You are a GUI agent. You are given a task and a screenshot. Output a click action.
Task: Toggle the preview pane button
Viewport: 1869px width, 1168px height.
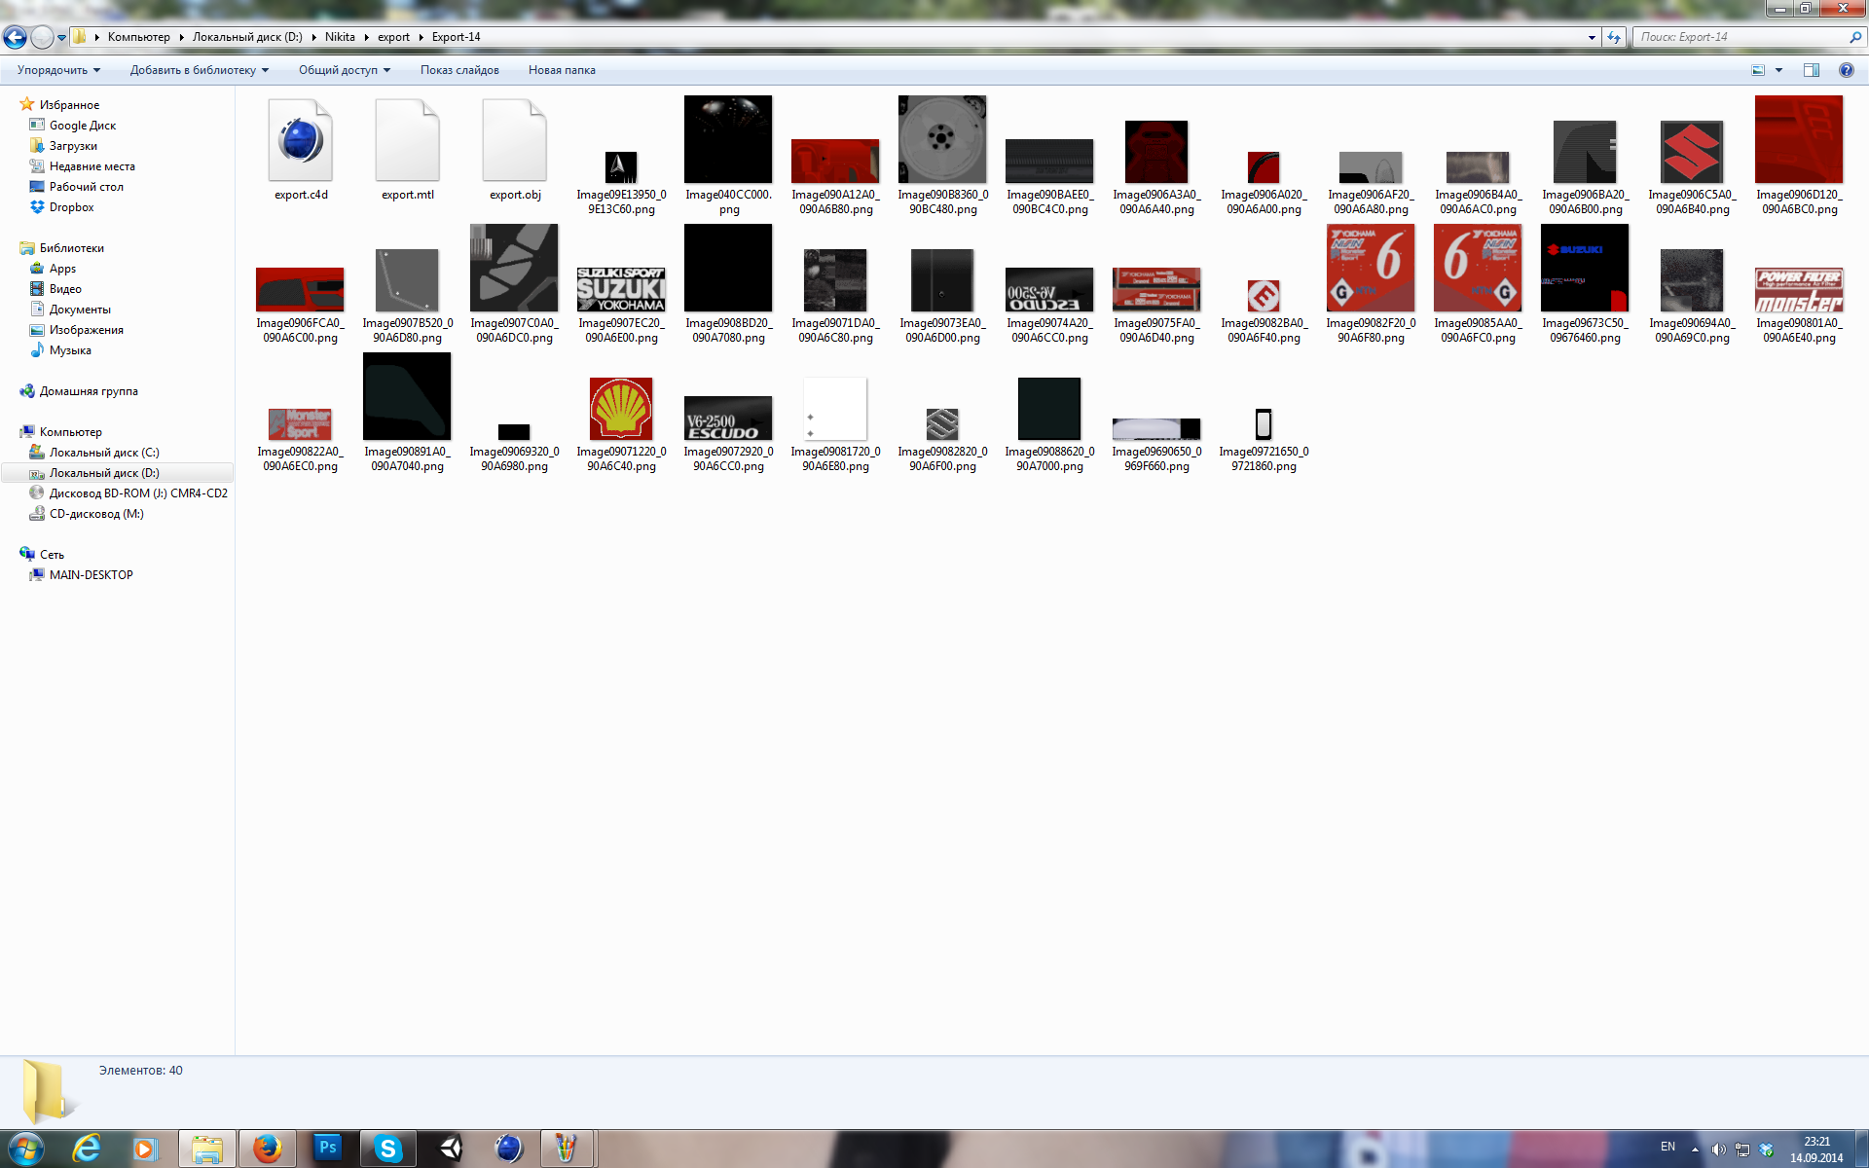pos(1812,70)
